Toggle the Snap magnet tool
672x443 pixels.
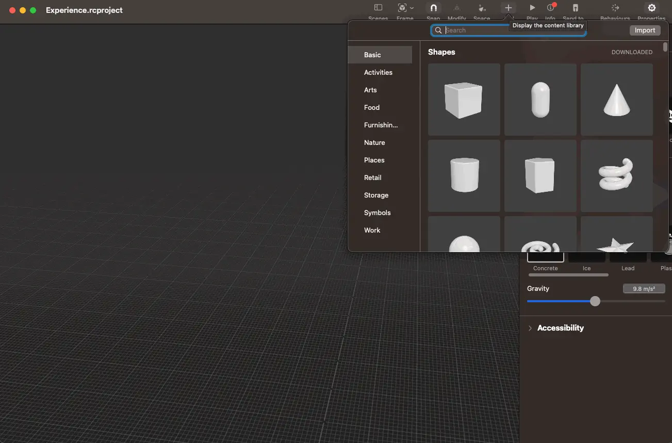click(433, 8)
